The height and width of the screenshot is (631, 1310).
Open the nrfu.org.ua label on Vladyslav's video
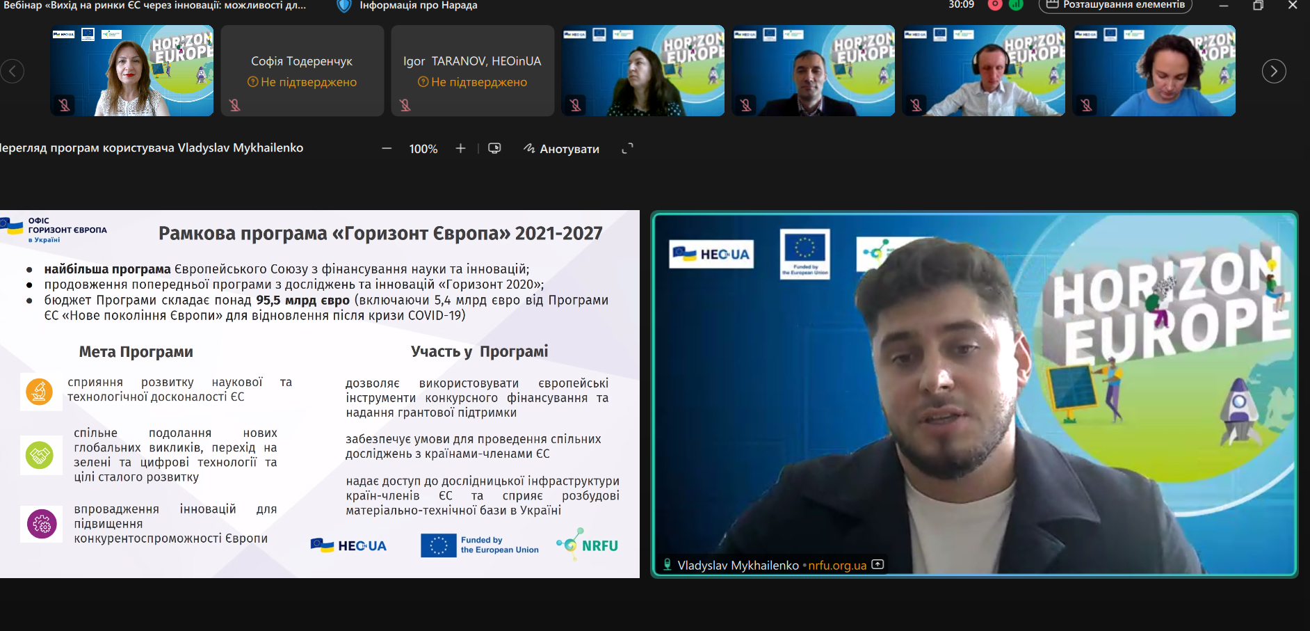837,566
